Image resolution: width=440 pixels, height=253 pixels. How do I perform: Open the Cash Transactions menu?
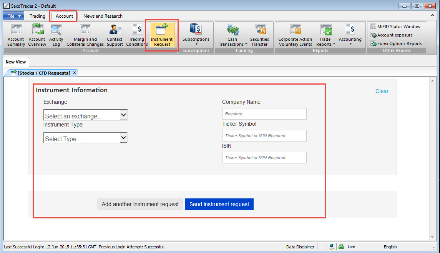(232, 35)
